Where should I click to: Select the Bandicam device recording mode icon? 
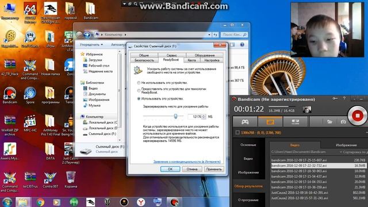click(295, 122)
